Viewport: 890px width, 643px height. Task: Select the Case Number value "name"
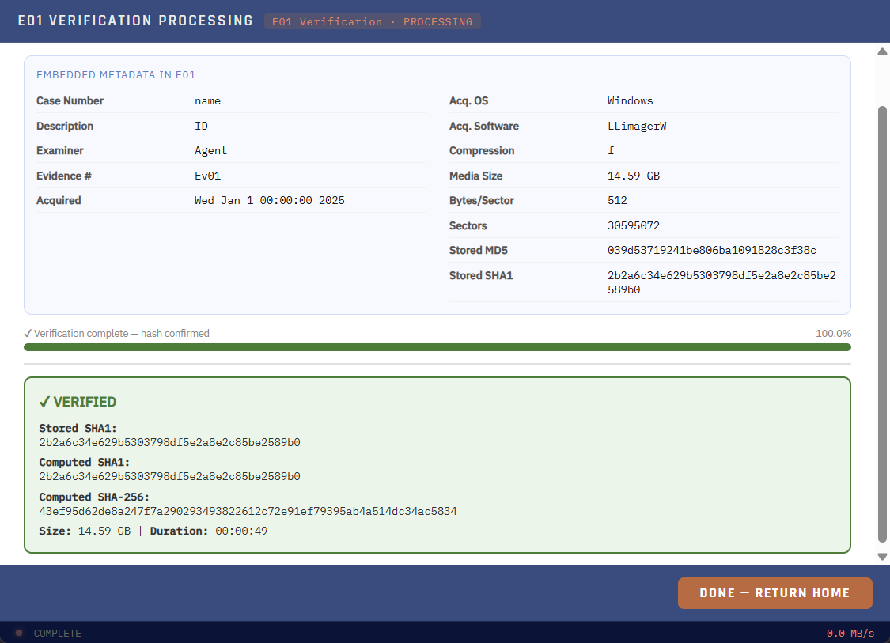click(208, 101)
